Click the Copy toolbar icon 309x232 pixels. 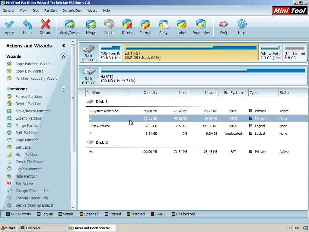tap(163, 24)
